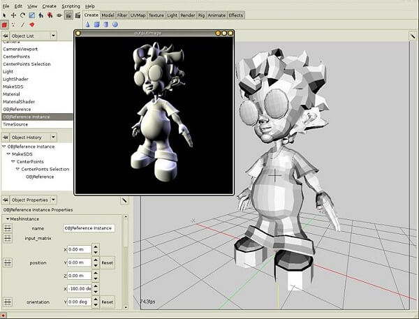
Task: Select OBJReference leaf in Object History
Action: [x=40, y=177]
